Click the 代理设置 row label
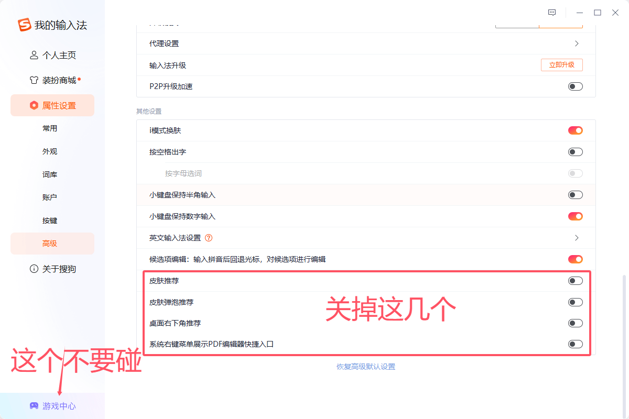This screenshot has height=419, width=629. (164, 43)
